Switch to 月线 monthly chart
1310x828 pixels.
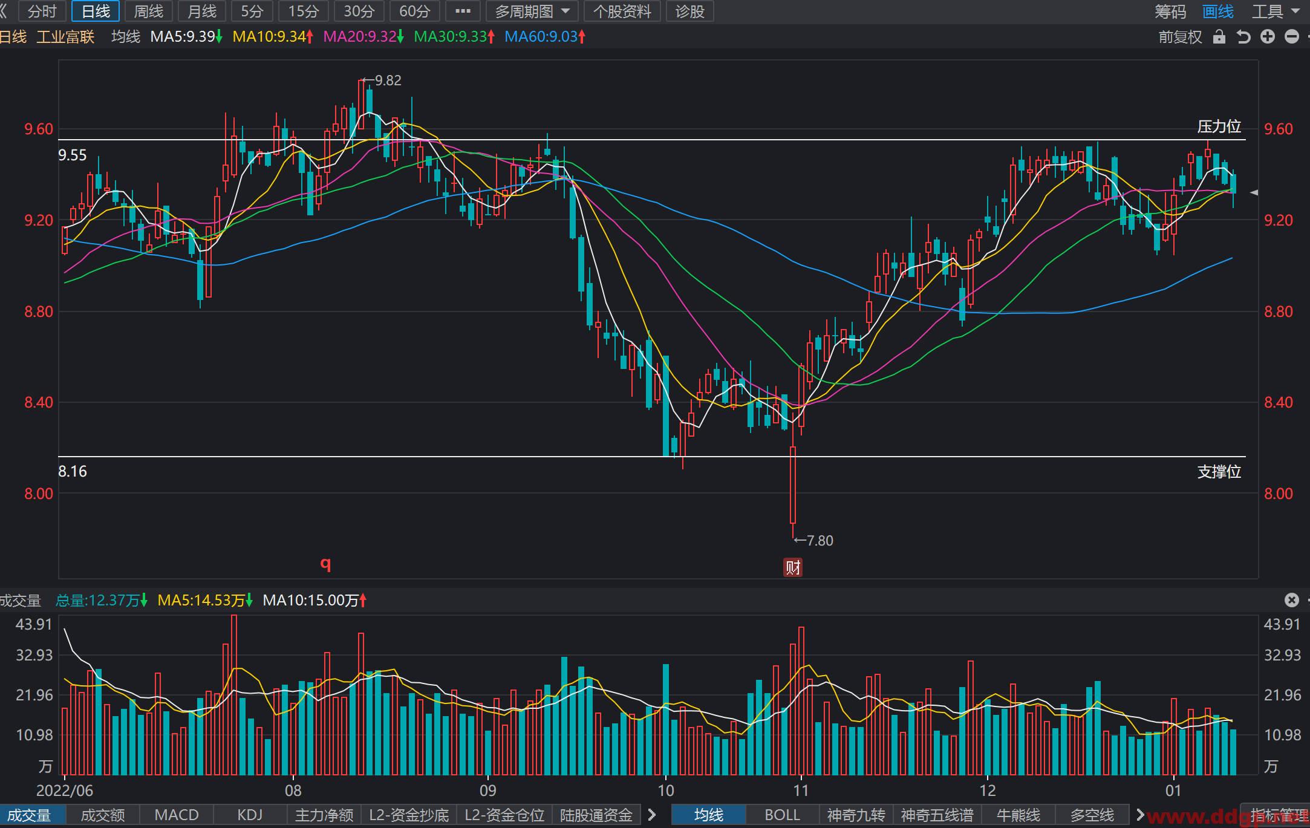(201, 11)
